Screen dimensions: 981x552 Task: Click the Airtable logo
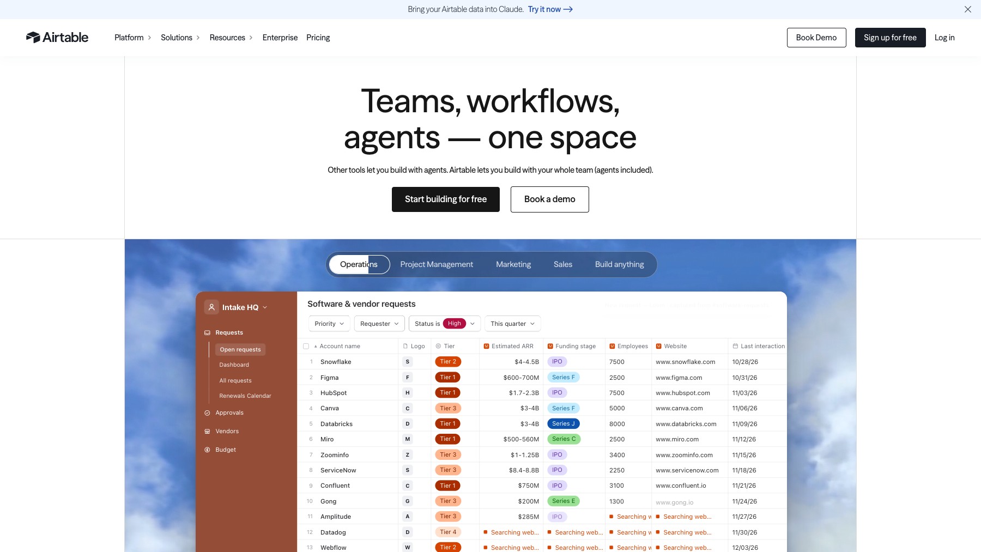pos(57,37)
